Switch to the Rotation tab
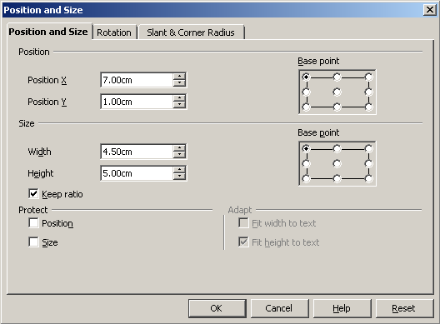This screenshot has width=440, height=324. 114,32
